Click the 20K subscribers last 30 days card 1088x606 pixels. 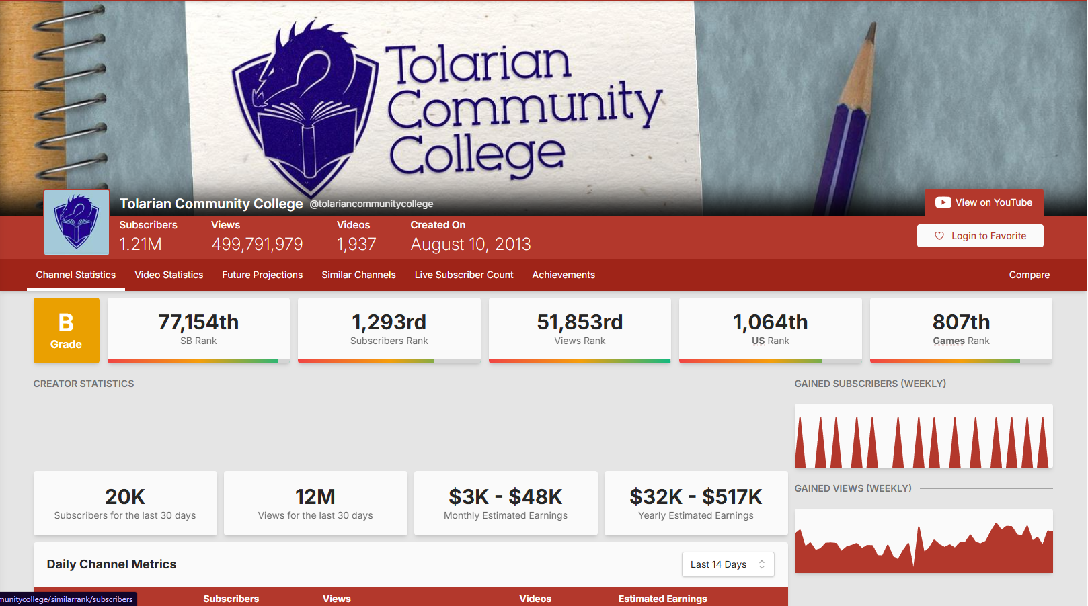point(125,503)
